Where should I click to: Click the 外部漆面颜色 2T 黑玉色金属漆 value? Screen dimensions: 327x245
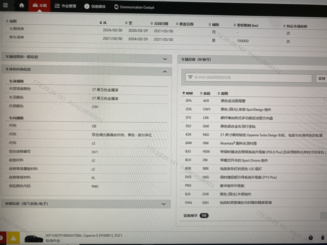click(x=105, y=90)
